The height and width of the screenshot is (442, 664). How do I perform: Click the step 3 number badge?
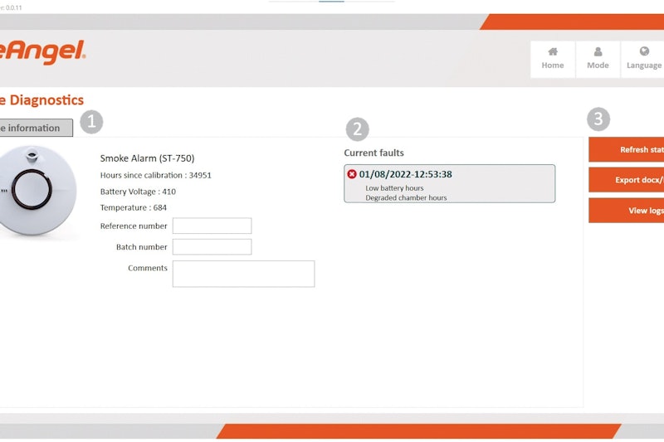tap(598, 119)
